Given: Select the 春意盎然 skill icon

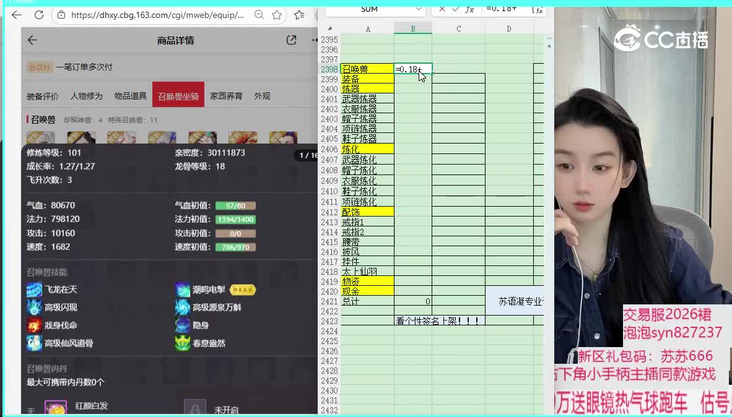Looking at the screenshot, I should coord(183,343).
